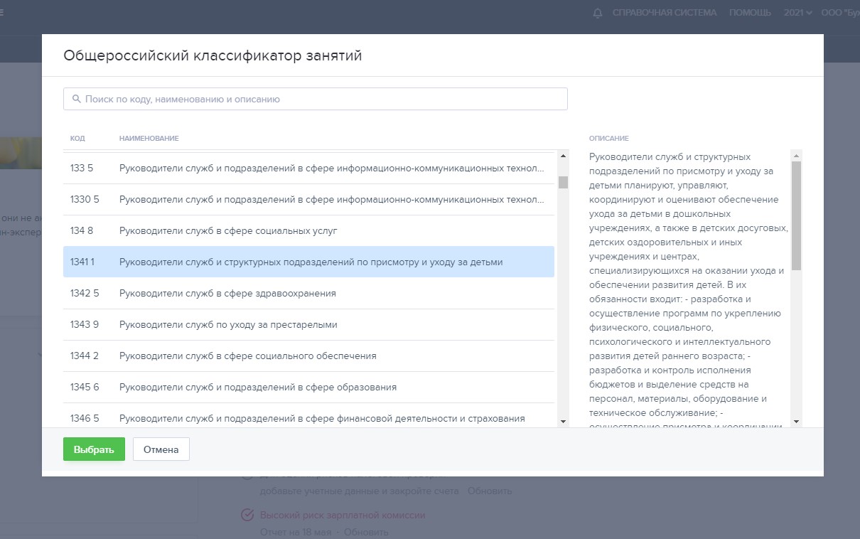Image resolution: width=860 pixels, height=539 pixels.
Task: Select row 1342 5 здравоохранения
Action: [x=308, y=294]
